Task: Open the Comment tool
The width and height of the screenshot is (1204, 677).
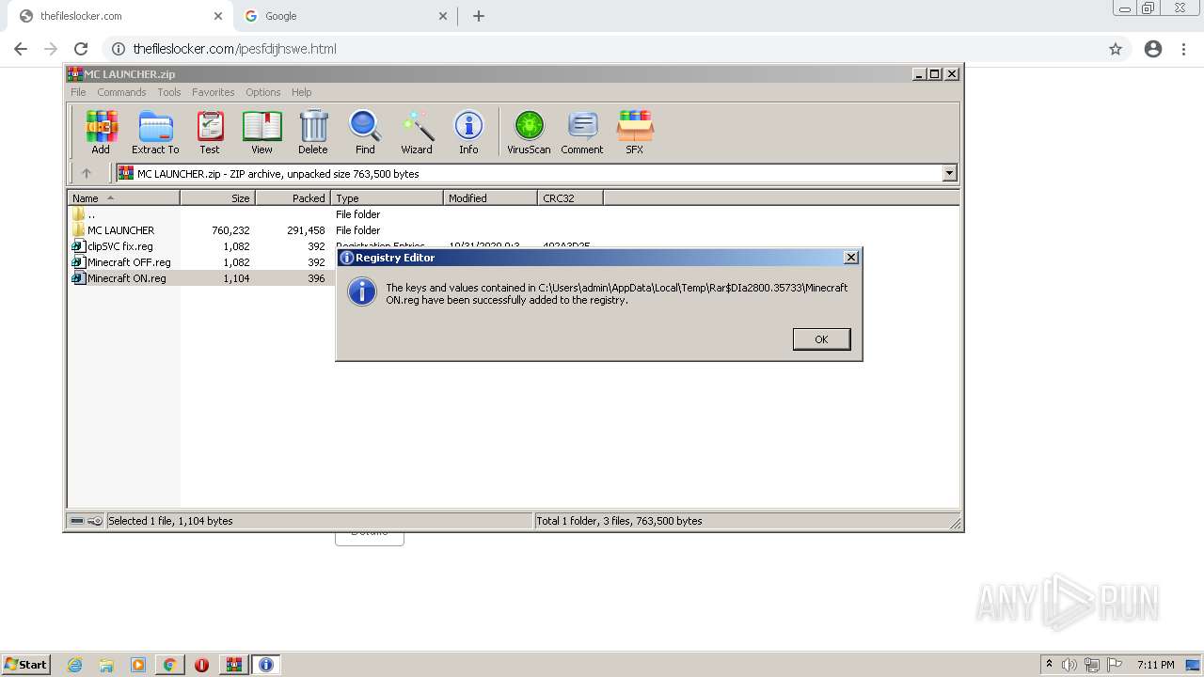Action: [x=582, y=132]
